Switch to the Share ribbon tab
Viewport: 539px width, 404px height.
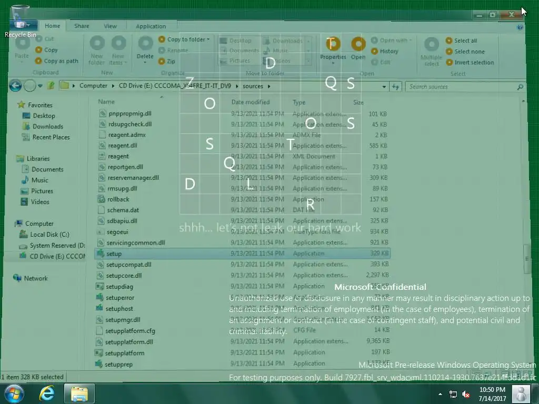[x=82, y=26]
